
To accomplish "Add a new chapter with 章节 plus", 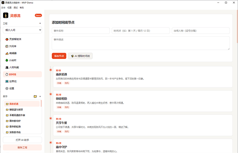I will (40, 96).
